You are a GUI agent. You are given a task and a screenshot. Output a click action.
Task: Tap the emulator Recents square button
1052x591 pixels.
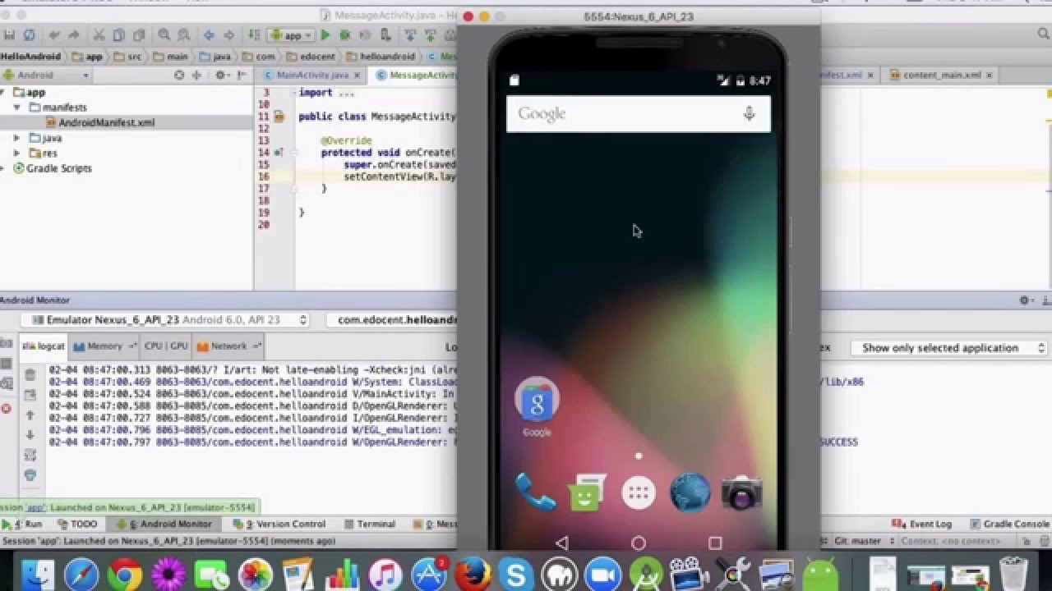(x=715, y=543)
